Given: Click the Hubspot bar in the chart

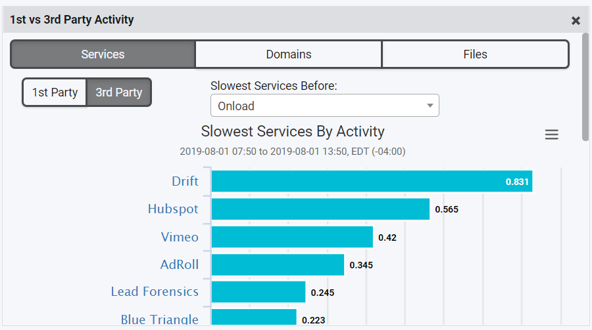Looking at the screenshot, I should coord(320,209).
